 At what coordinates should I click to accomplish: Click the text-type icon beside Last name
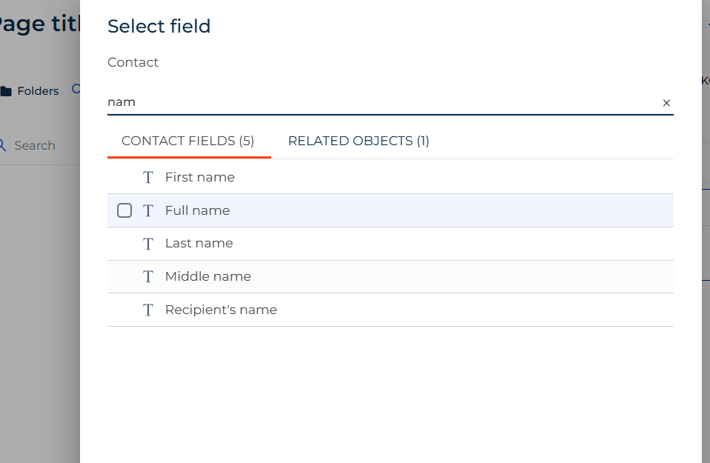[148, 244]
